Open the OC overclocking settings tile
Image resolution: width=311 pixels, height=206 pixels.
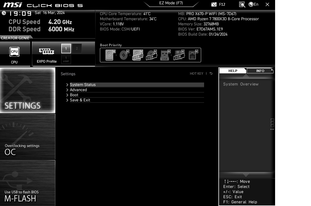click(x=28, y=137)
